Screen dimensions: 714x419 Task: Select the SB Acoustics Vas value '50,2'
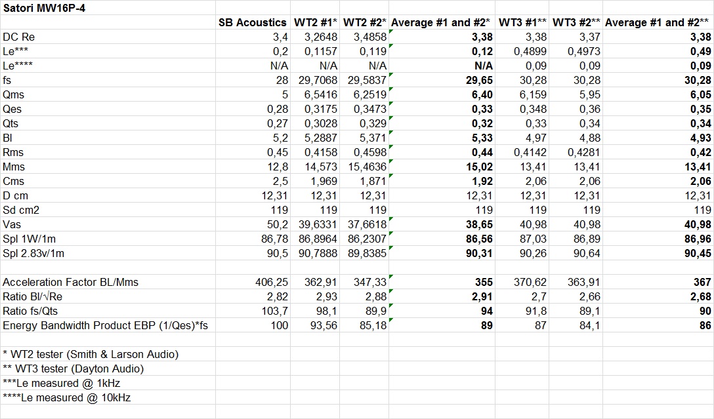coord(278,225)
